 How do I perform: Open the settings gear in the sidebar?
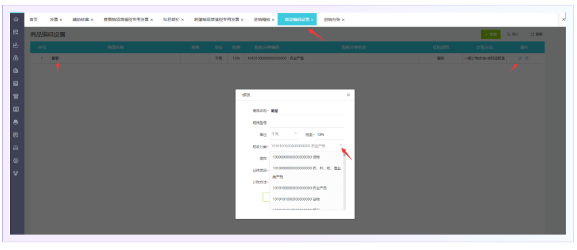(16, 160)
